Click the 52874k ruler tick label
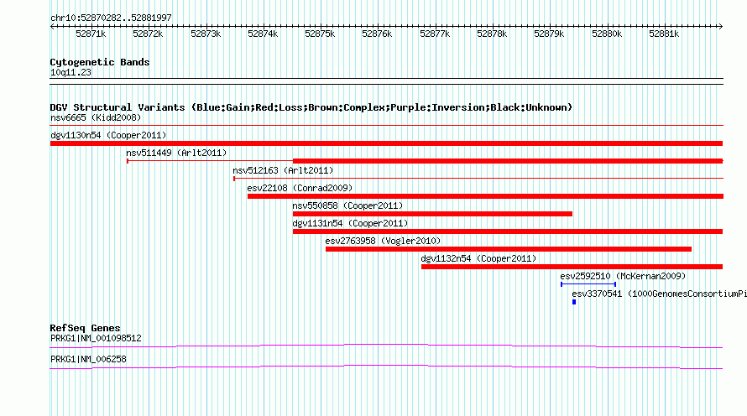The image size is (747, 416). click(263, 34)
